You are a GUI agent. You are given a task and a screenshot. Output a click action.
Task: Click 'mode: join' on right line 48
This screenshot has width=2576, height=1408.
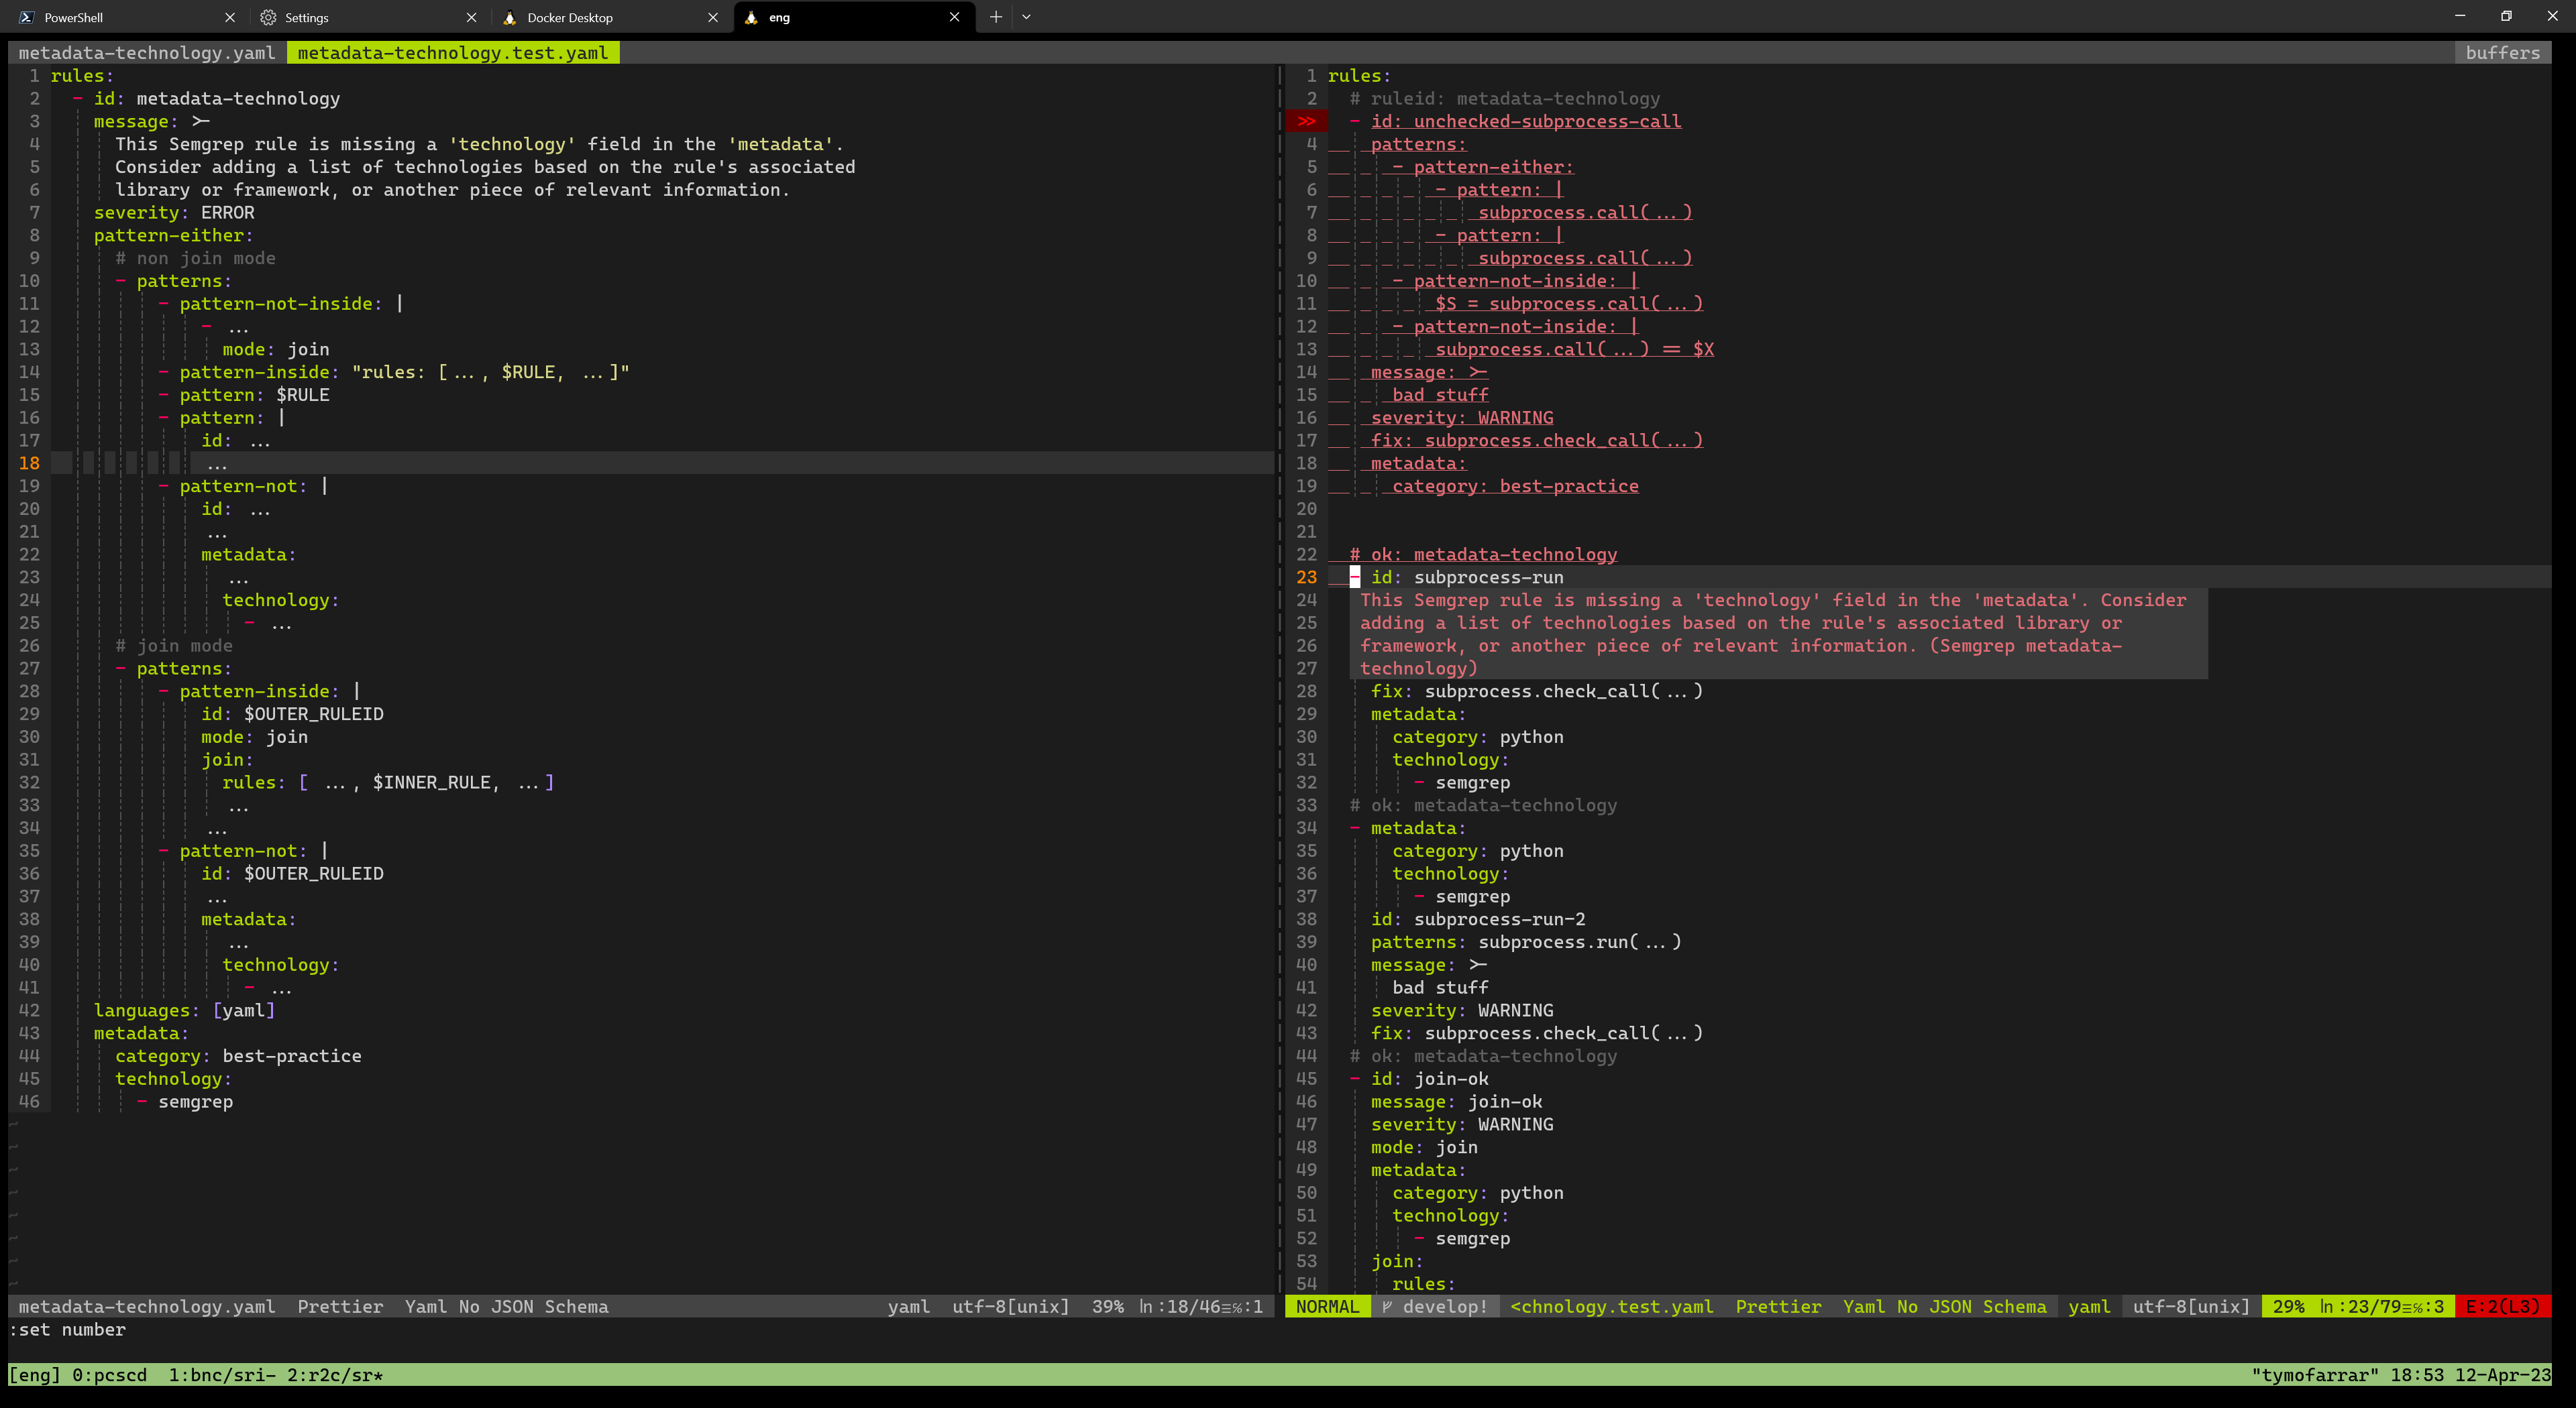1424,1147
